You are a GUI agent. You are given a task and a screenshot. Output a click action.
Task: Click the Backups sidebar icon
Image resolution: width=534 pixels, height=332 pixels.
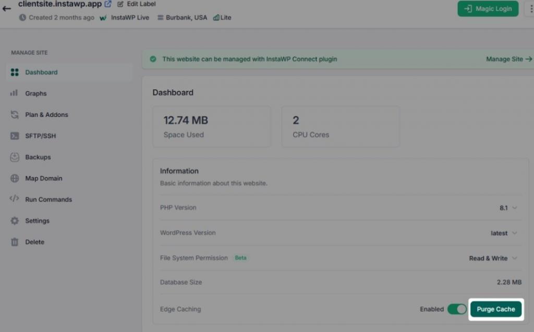pos(15,157)
